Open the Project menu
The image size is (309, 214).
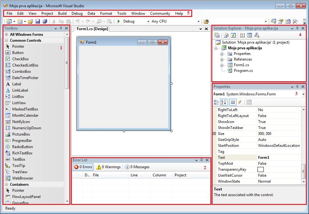pos(47,13)
